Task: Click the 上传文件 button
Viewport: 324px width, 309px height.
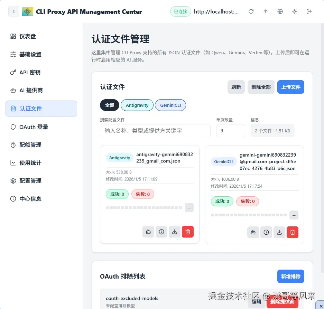Action: pyautogui.click(x=290, y=87)
